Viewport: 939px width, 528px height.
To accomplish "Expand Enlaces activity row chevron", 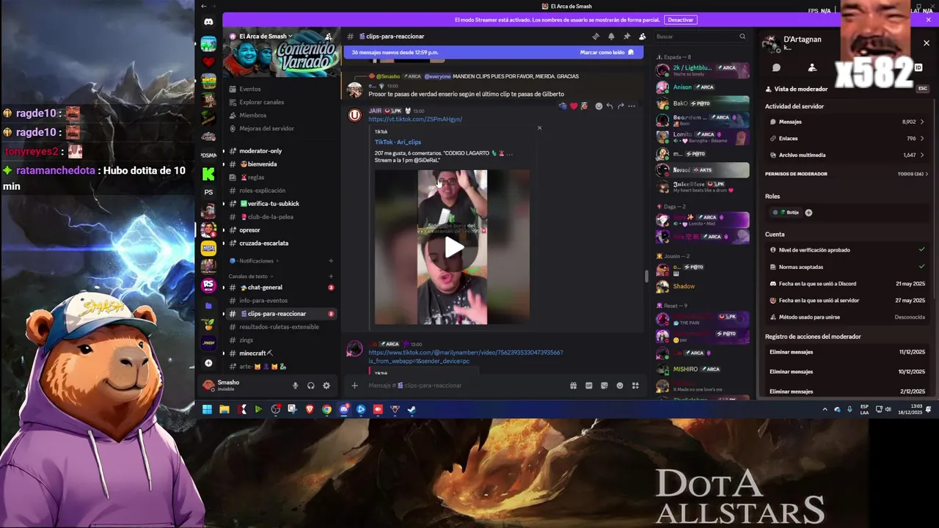I will (x=922, y=139).
